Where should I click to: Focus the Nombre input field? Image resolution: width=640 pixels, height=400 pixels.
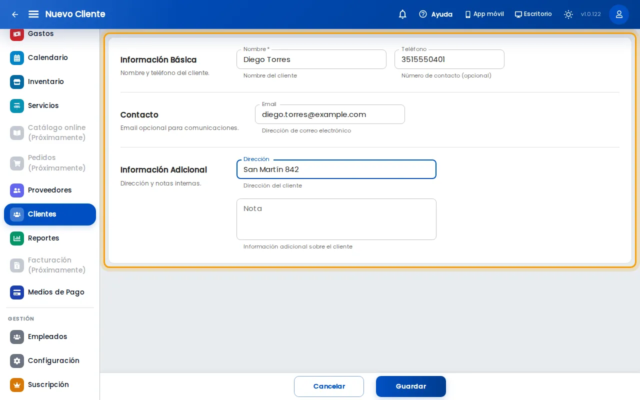pyautogui.click(x=311, y=59)
